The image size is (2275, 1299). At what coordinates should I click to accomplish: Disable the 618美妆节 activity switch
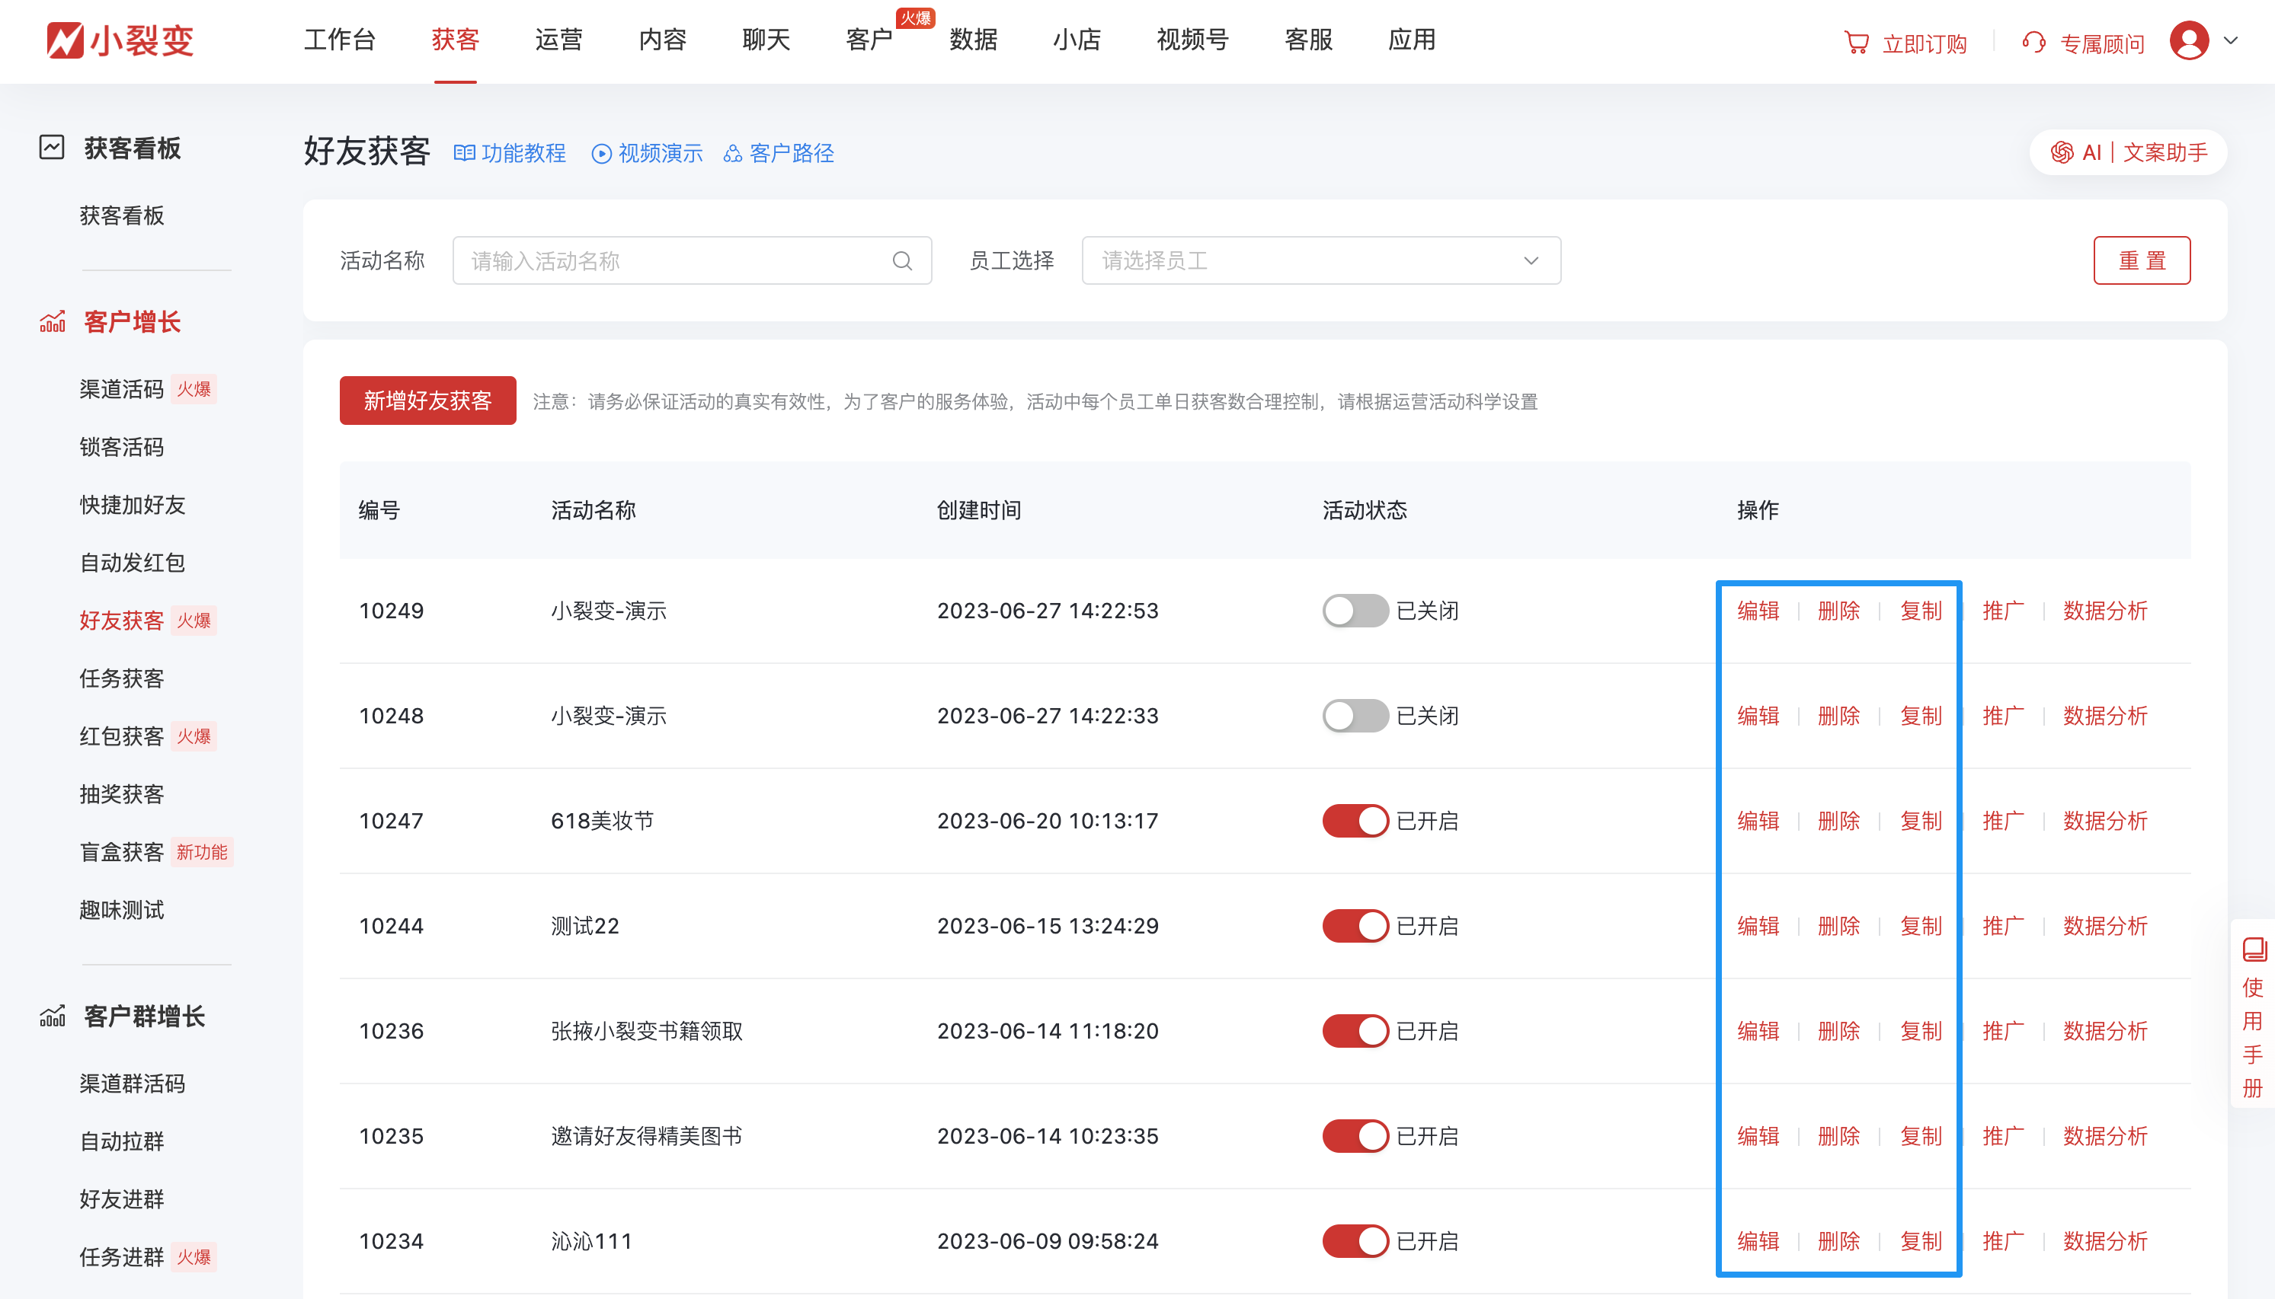tap(1355, 820)
